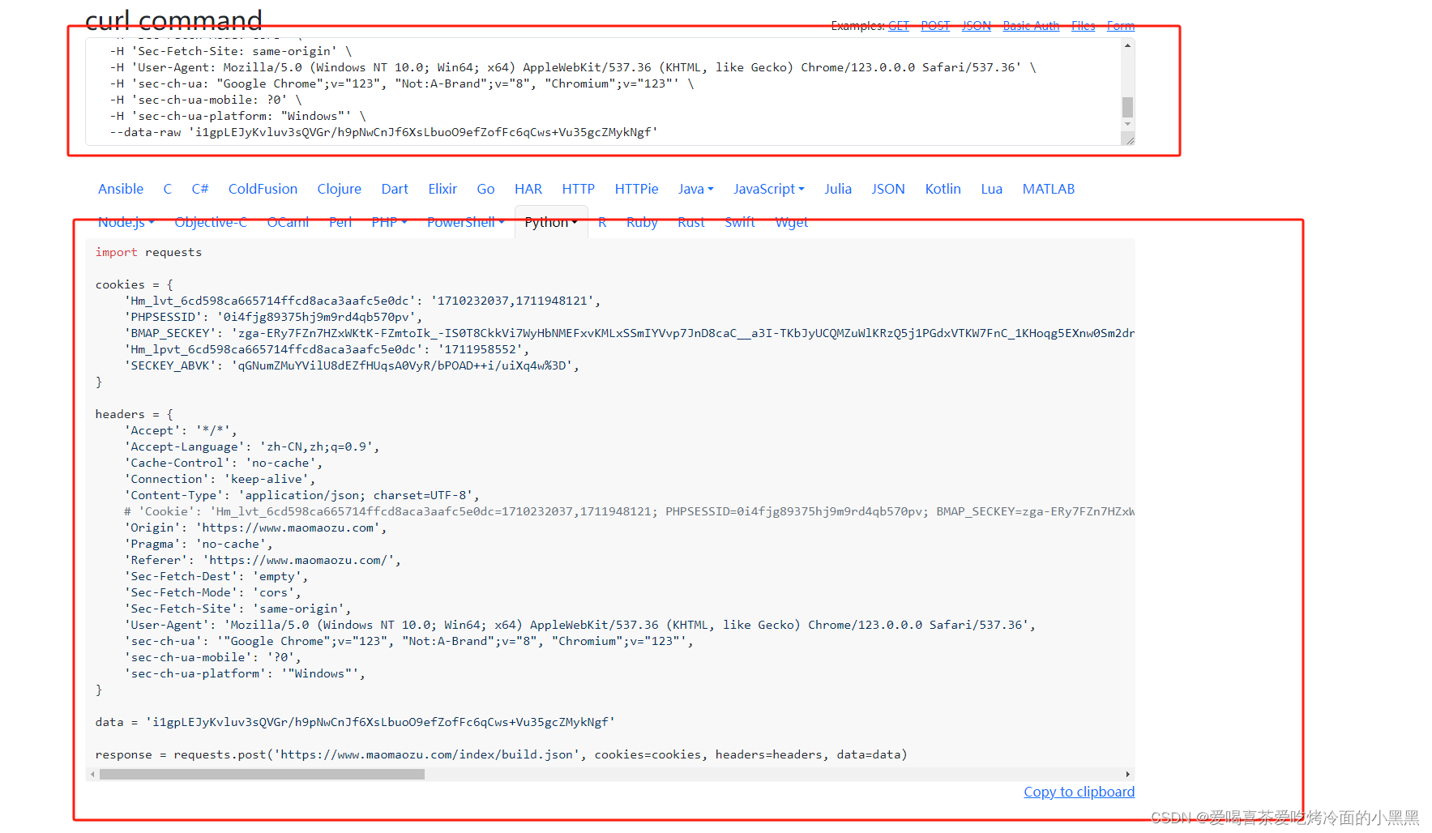
Task: Switch to the MATLAB tab
Action: coord(1049,189)
